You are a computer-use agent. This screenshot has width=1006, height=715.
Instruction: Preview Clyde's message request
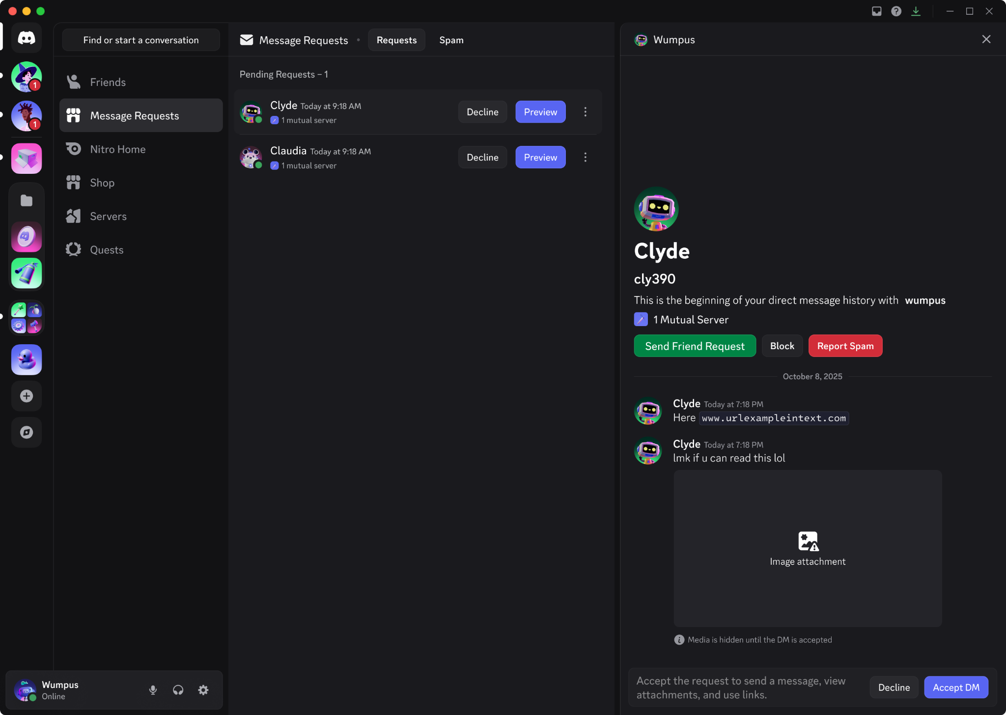click(x=540, y=112)
